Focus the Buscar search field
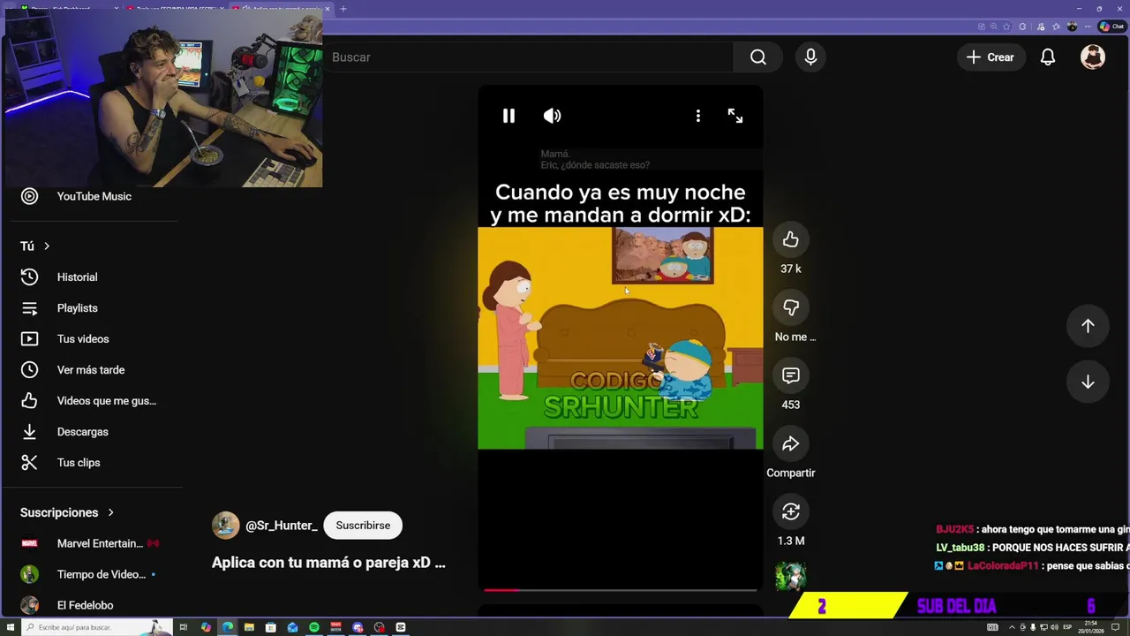 [x=530, y=57]
